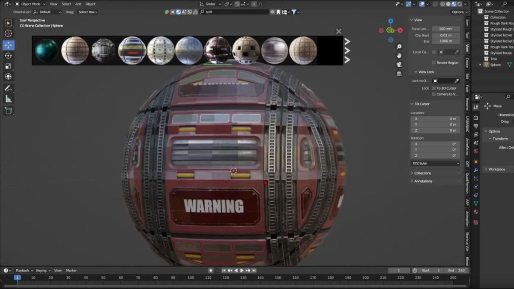Screen dimensions: 514x289
Task: Open the Material properties sphere icon
Action: (x=476, y=212)
